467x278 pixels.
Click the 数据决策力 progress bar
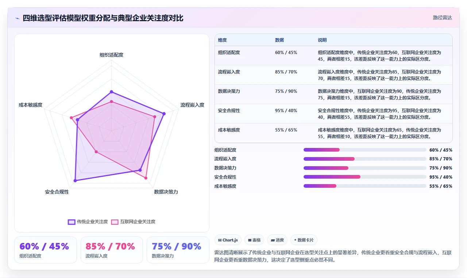[365, 168]
